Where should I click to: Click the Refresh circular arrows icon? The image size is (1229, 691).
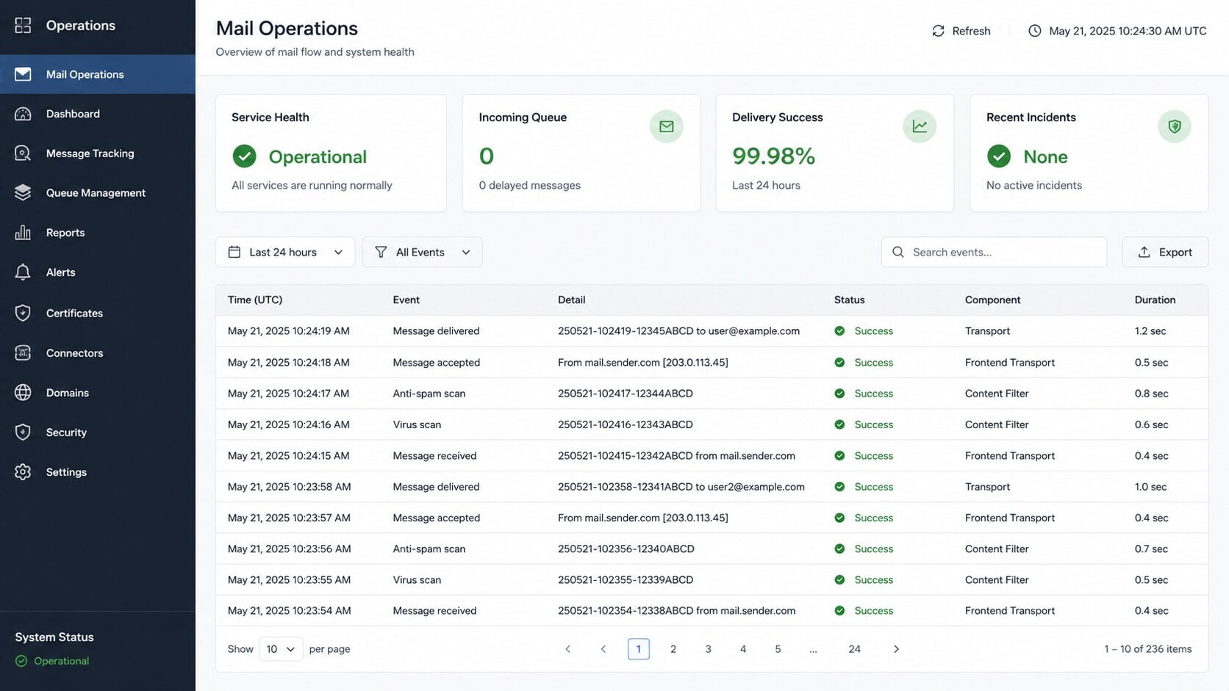coord(939,31)
